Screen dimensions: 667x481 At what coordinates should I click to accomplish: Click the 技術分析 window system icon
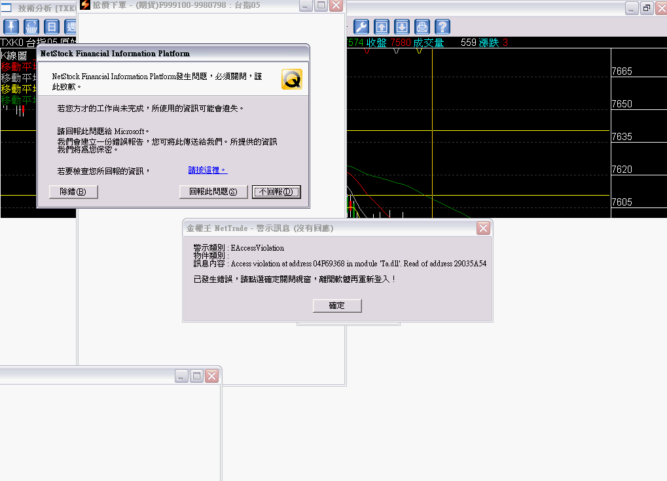6,7
